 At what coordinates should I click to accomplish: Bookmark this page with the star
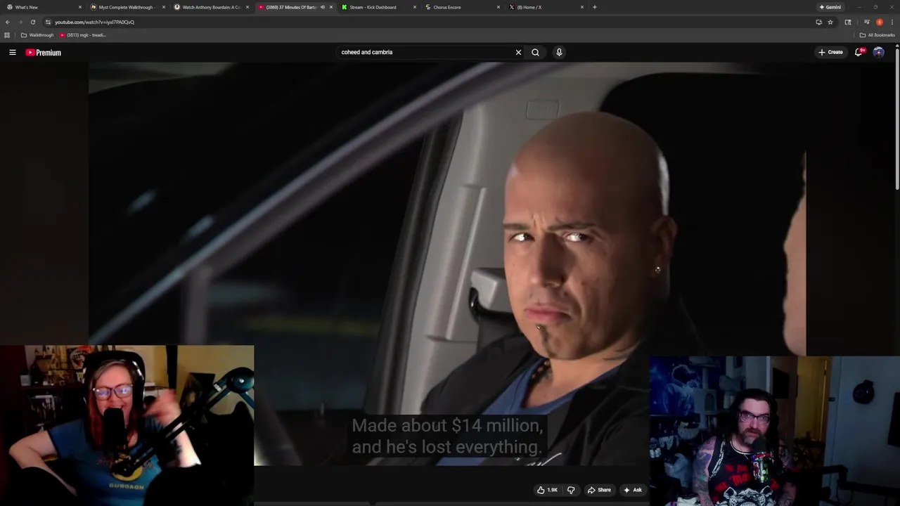[x=830, y=22]
